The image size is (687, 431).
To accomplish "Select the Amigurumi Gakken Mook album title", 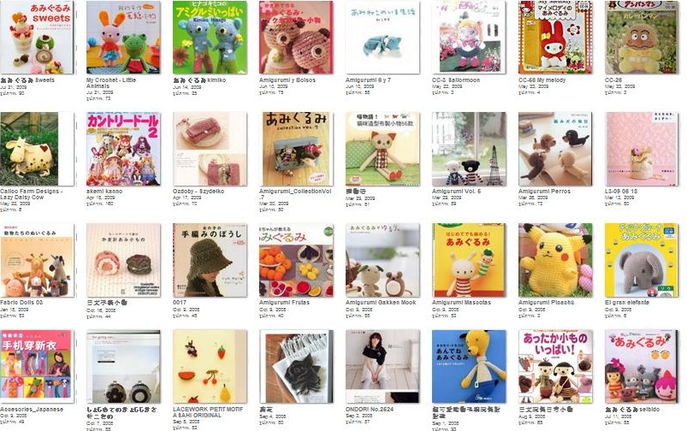I will point(381,302).
